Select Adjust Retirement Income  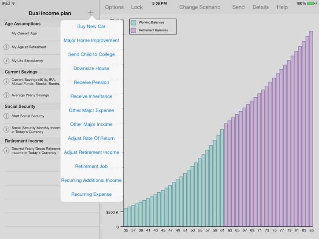(91, 152)
